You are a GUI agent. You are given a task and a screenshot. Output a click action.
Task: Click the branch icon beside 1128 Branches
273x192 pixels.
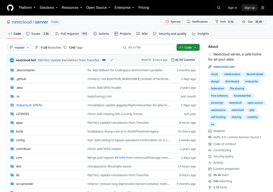click(37, 47)
